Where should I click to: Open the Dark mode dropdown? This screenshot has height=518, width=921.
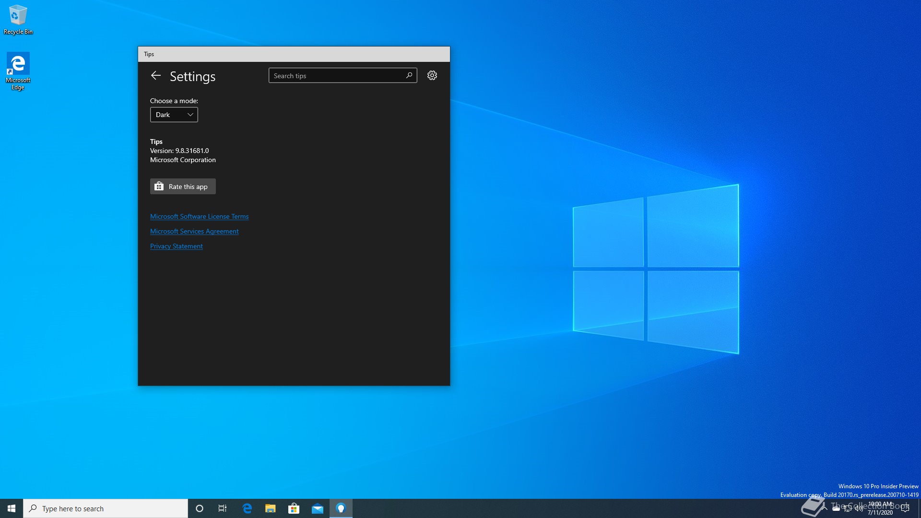(x=174, y=115)
